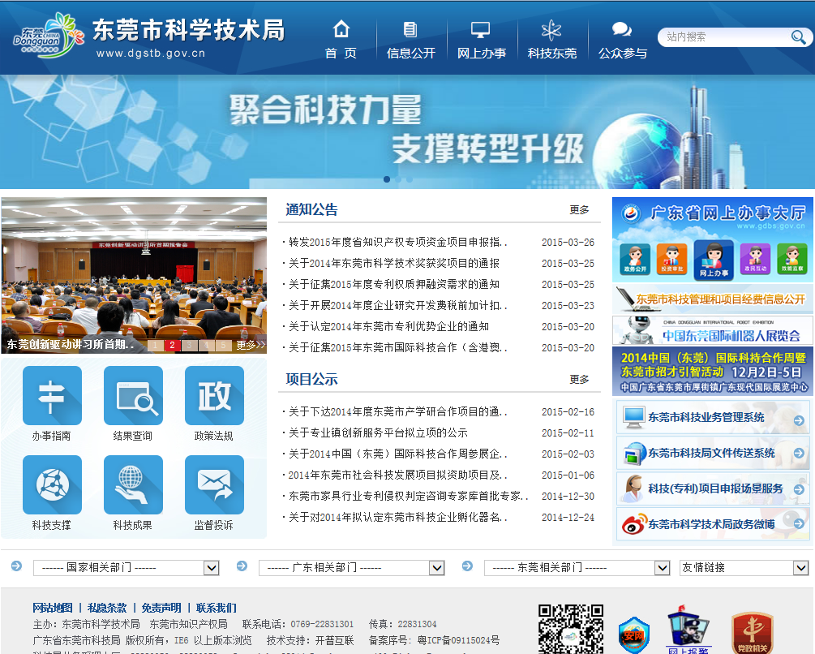815x654 pixels.
Task: Open 网上办事 navigation menu item
Action: click(x=481, y=41)
